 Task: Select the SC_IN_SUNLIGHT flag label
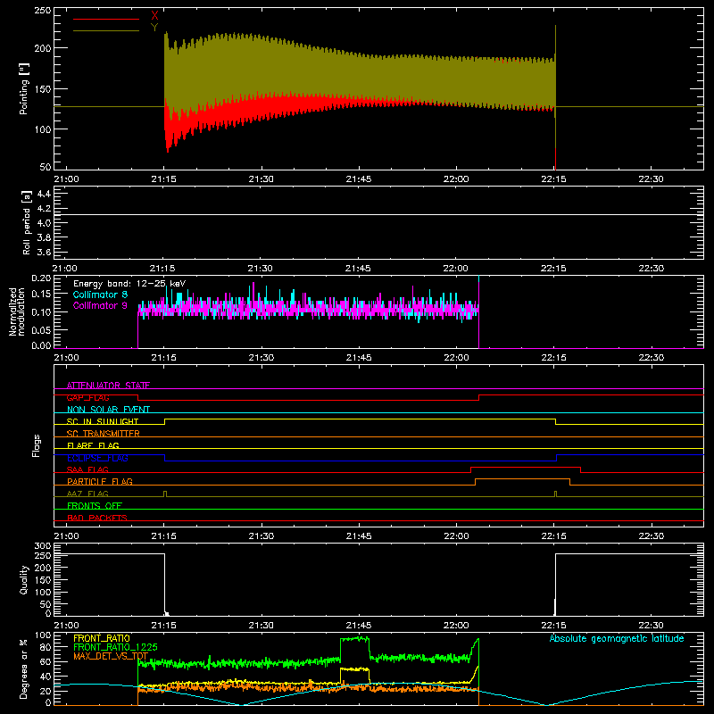103,421
